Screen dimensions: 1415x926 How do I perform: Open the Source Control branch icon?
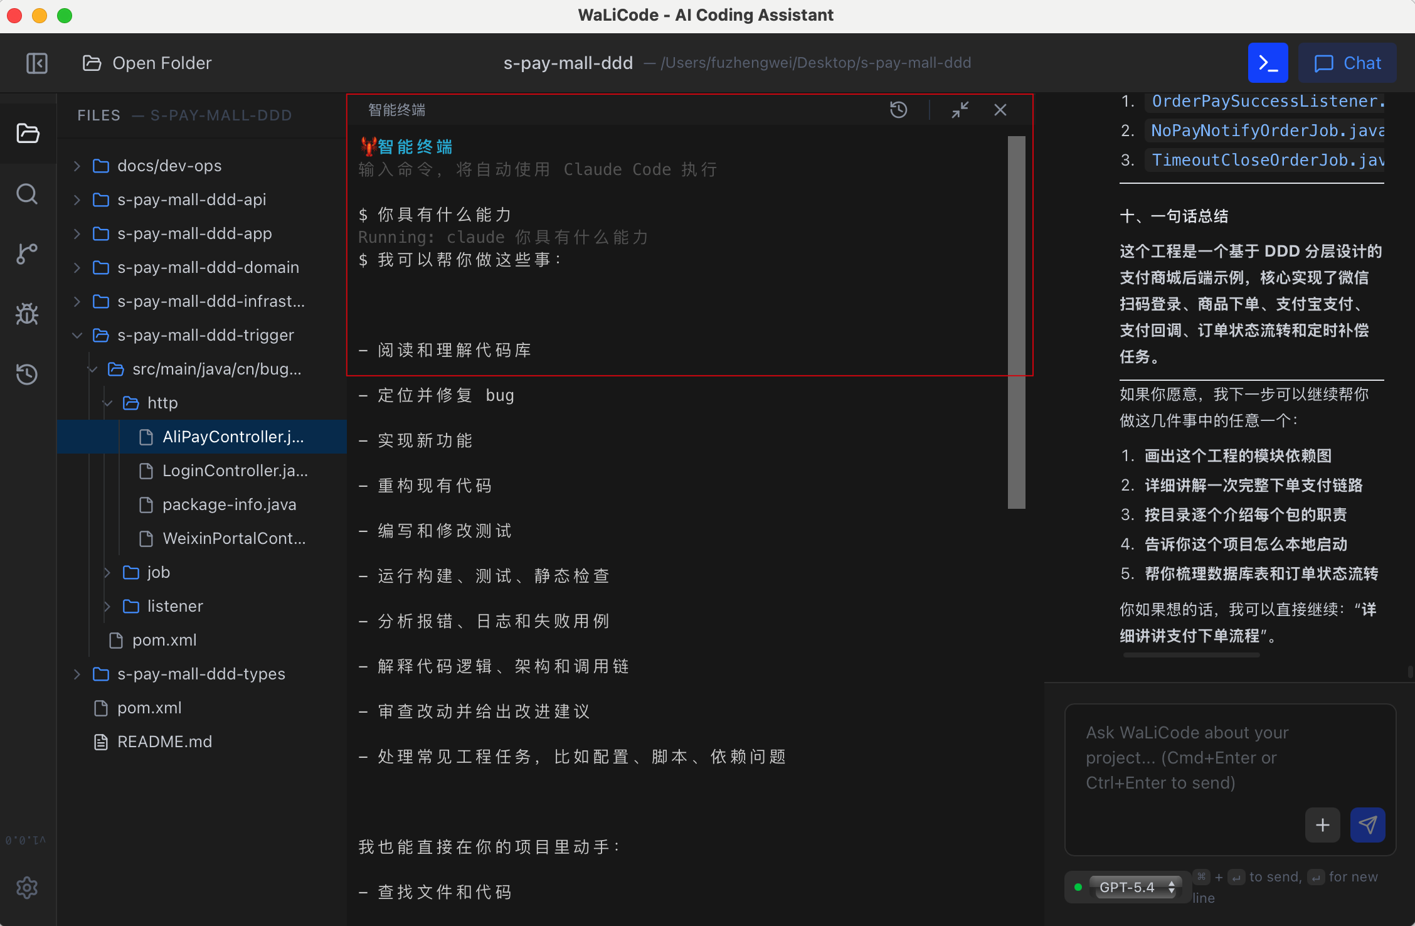27,253
